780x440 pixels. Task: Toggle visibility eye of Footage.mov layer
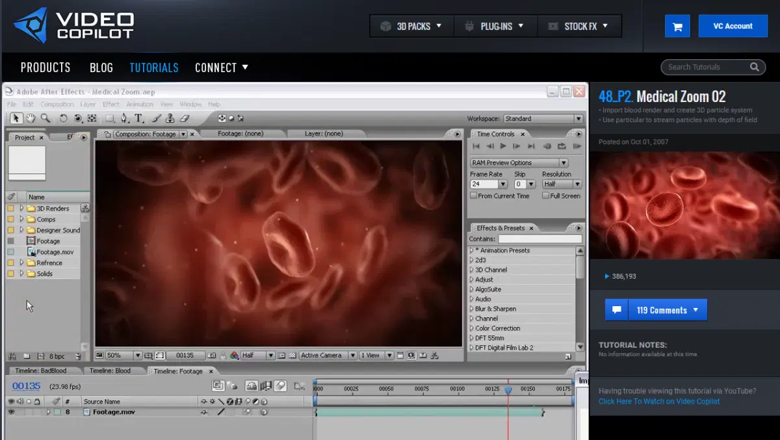point(11,412)
